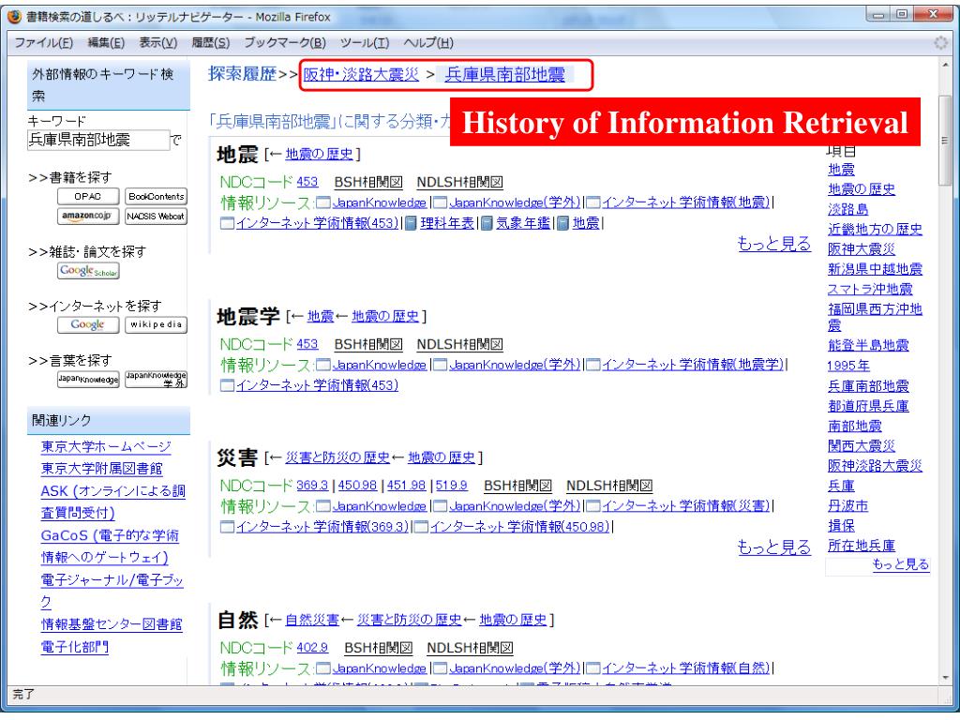Open インターネット学術情報(地震学) link

pos(693,365)
